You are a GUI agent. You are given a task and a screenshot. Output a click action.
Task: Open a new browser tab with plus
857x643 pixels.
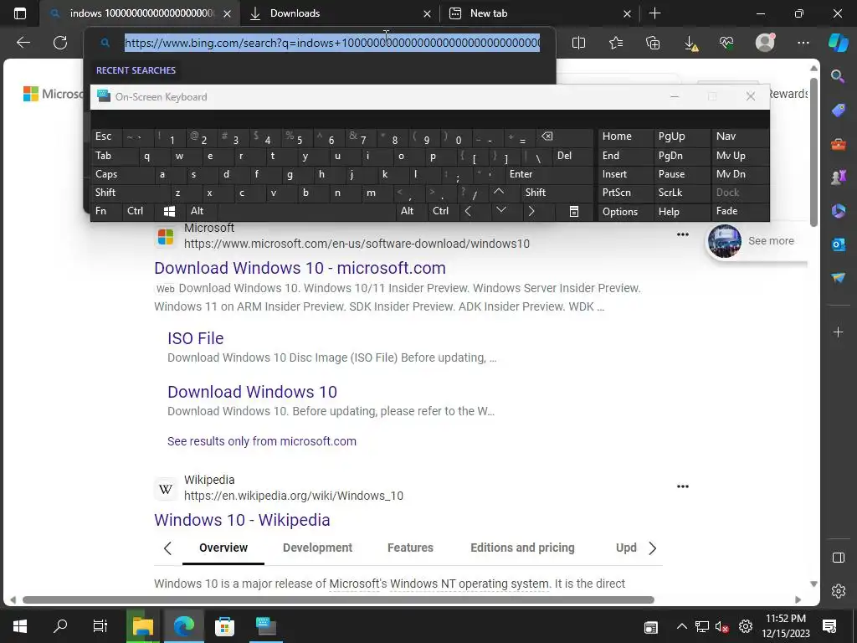654,13
